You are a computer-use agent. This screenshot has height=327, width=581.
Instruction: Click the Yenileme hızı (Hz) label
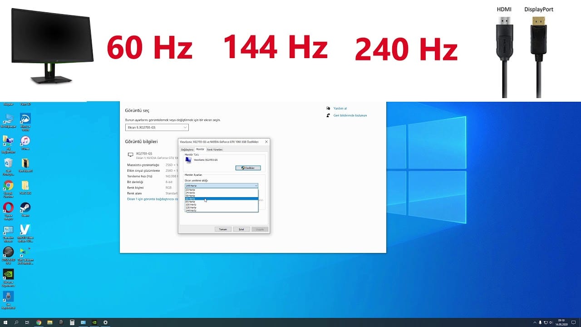pos(139,176)
